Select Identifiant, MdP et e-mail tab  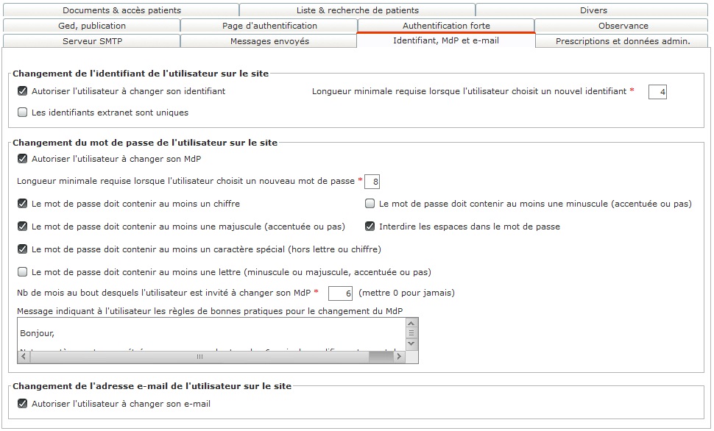click(x=446, y=40)
